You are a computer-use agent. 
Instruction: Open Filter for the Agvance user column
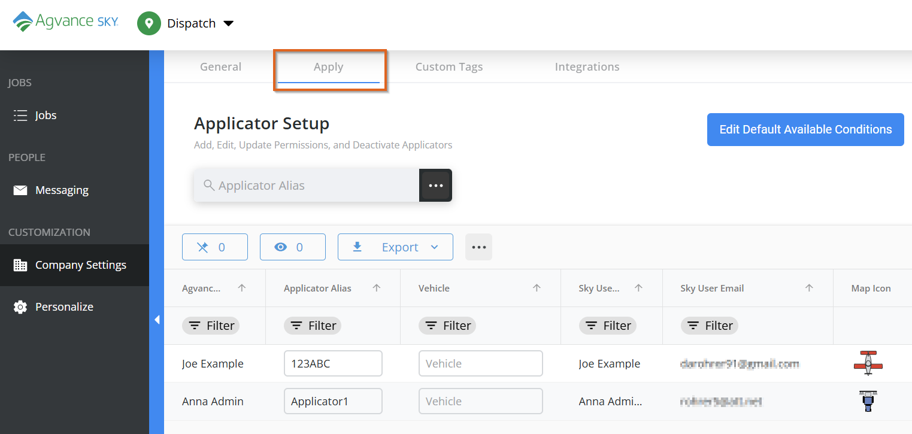click(211, 326)
